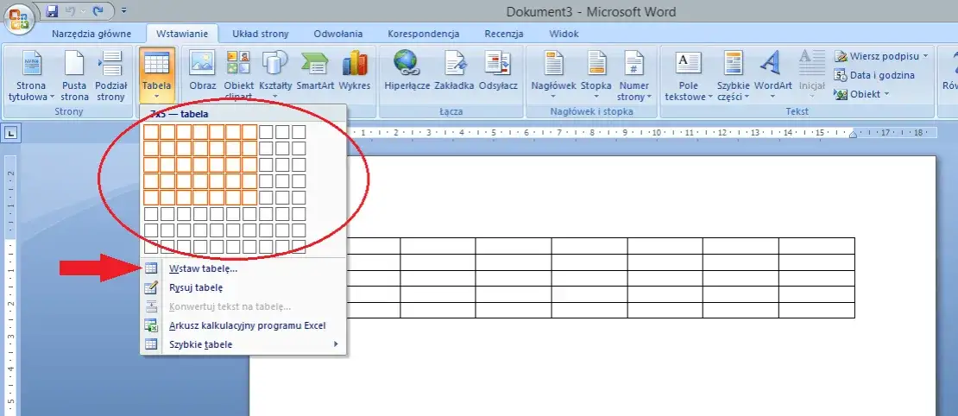Click the tab selector at ruler corner
The height and width of the screenshot is (416, 958).
pyautogui.click(x=11, y=133)
